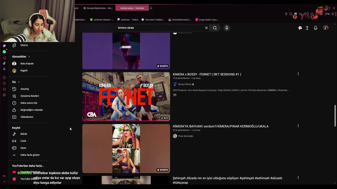Select the kimera ukala - YouTube tab
The width and height of the screenshot is (337, 189).
132,8
